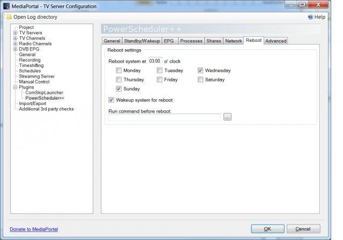Image resolution: width=343 pixels, height=240 pixels.
Task: Maximize the TV Server Configuration window
Action: (302, 5)
